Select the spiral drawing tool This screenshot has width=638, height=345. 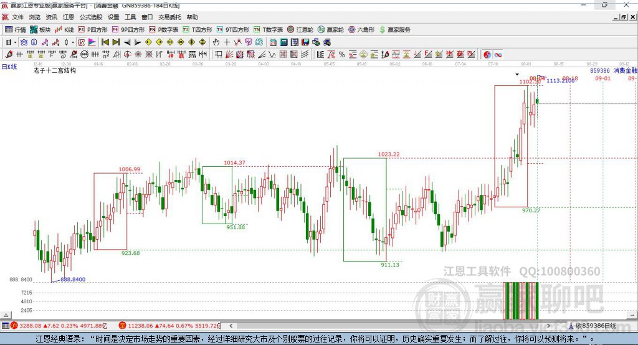click(x=62, y=55)
